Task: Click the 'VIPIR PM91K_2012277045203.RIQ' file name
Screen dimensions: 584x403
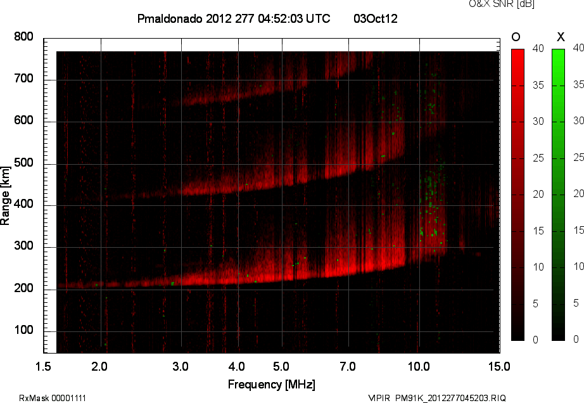Action: [x=437, y=398]
